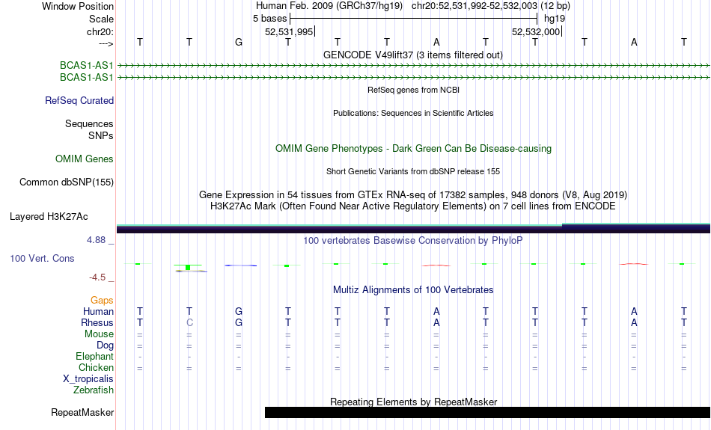Click Multiz Alignments of 100 Vertebrates title

click(413, 290)
